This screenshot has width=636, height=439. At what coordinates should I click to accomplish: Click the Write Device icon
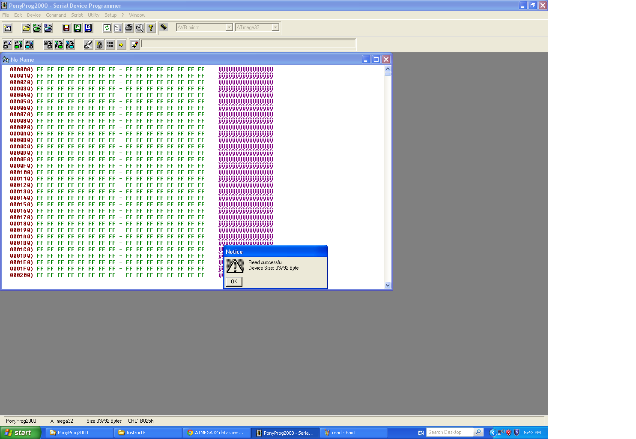point(48,45)
